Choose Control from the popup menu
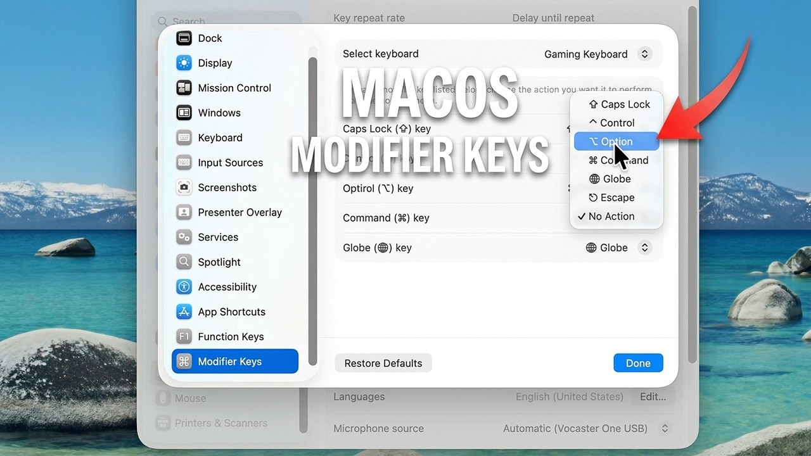The image size is (811, 456). coord(616,123)
